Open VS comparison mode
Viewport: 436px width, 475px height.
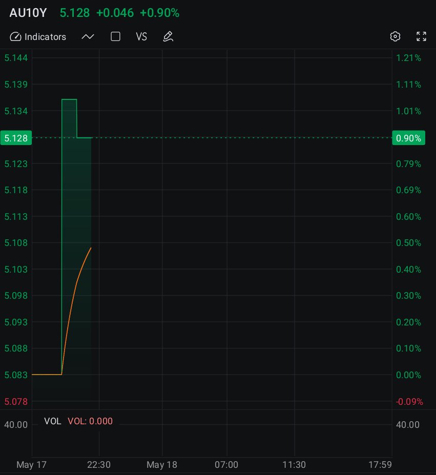point(141,37)
